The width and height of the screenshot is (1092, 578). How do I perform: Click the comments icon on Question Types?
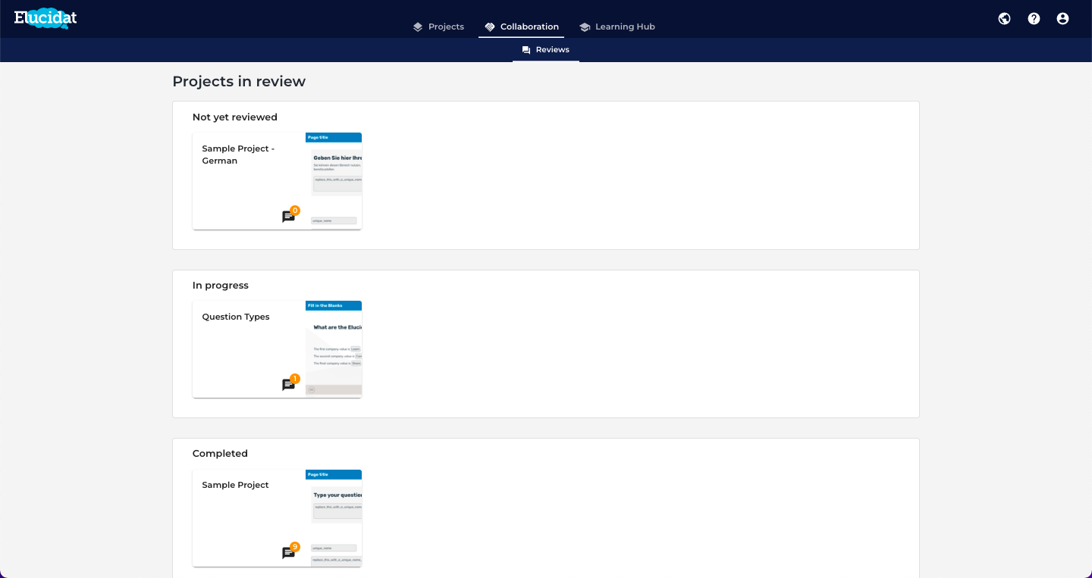pyautogui.click(x=290, y=383)
